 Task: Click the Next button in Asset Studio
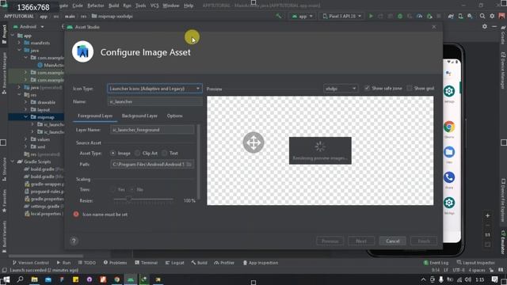pos(361,241)
